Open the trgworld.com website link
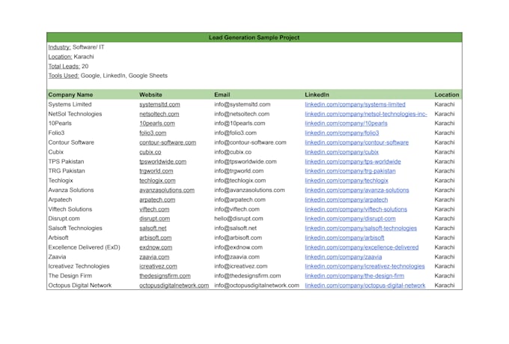This screenshot has height=344, width=509. tap(156, 171)
